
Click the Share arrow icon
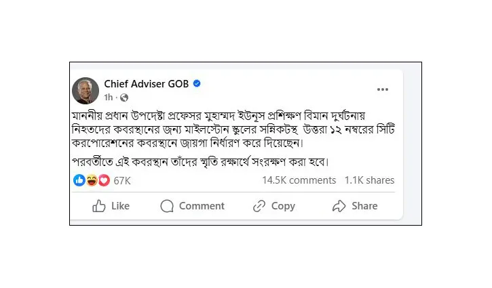(339, 206)
